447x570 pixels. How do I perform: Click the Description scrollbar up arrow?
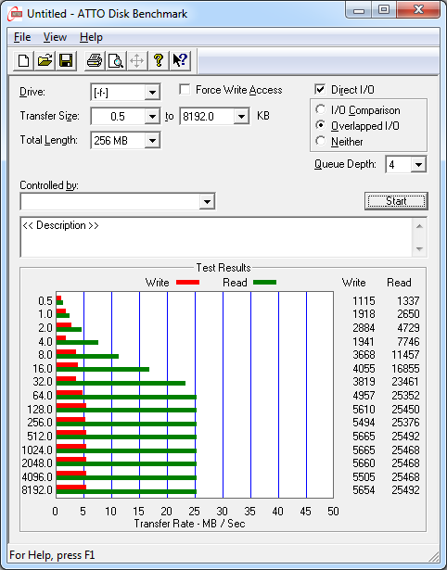[x=419, y=226]
